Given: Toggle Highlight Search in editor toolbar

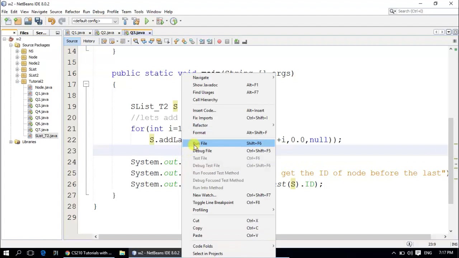Looking at the screenshot, I should 159,41.
